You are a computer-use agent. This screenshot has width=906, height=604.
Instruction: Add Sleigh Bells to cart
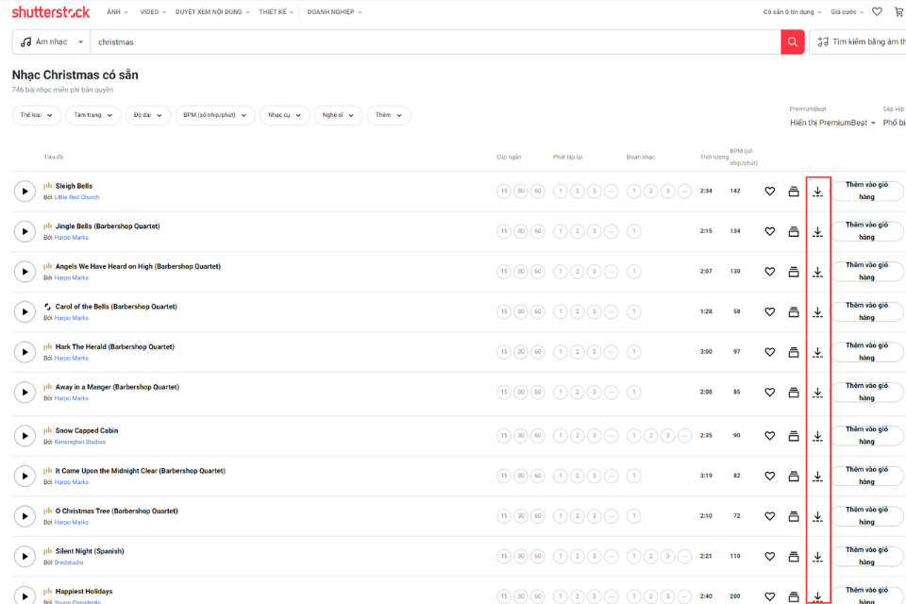point(866,192)
